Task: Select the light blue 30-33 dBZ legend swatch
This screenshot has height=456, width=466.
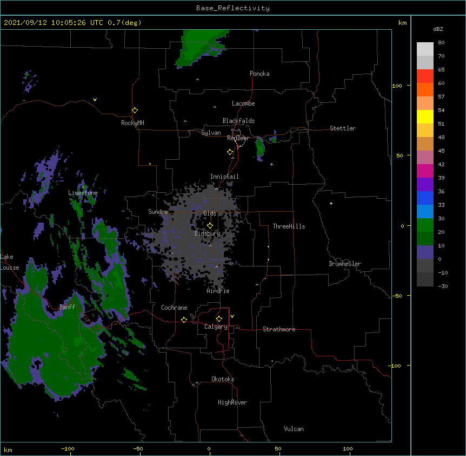Action: [425, 212]
